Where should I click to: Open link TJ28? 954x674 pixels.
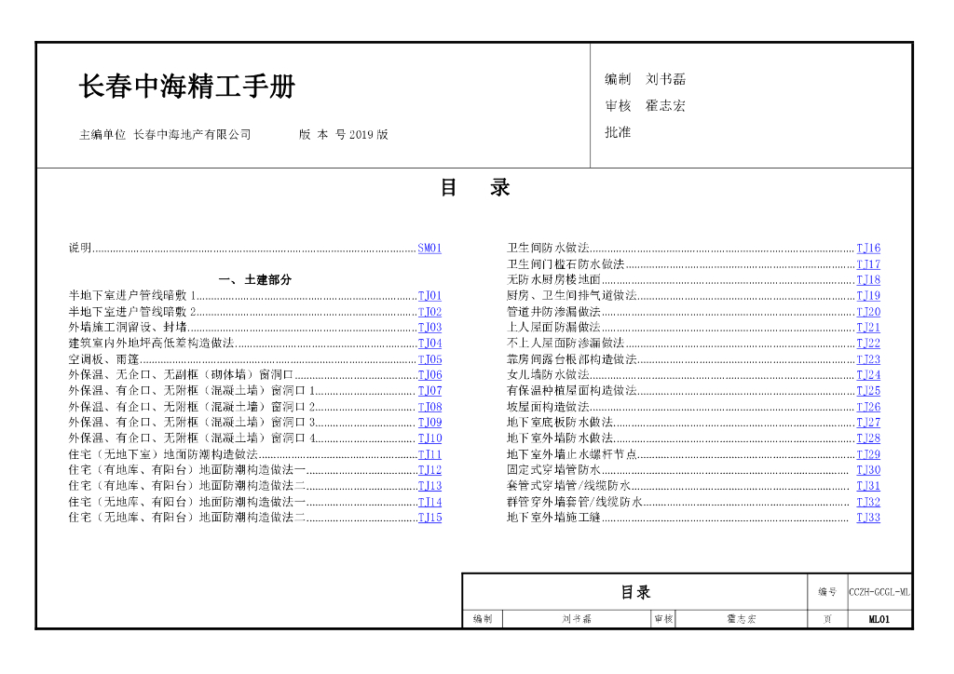tap(868, 438)
